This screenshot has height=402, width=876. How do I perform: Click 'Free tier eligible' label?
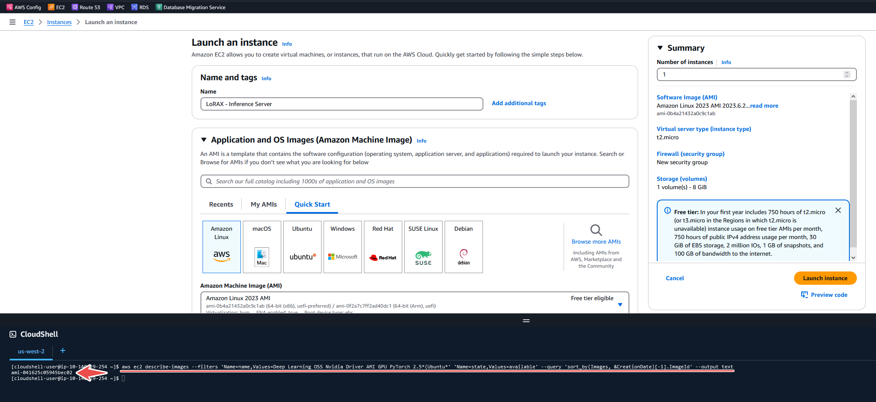click(592, 298)
